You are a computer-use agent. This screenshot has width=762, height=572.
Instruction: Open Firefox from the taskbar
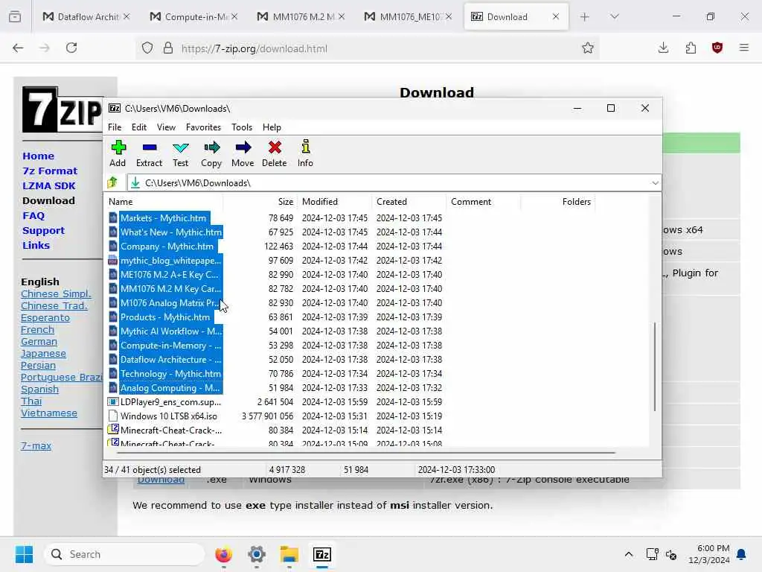223,554
